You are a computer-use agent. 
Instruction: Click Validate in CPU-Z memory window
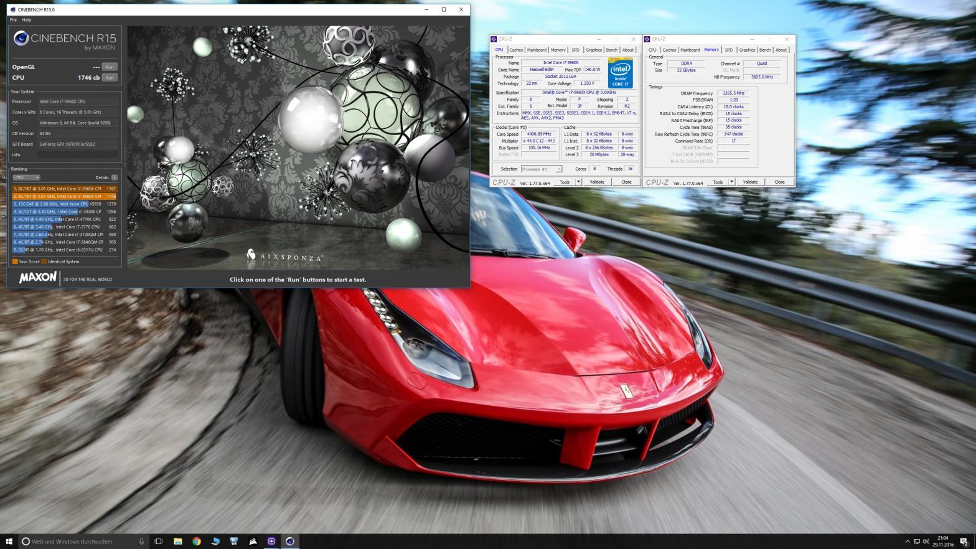(750, 182)
